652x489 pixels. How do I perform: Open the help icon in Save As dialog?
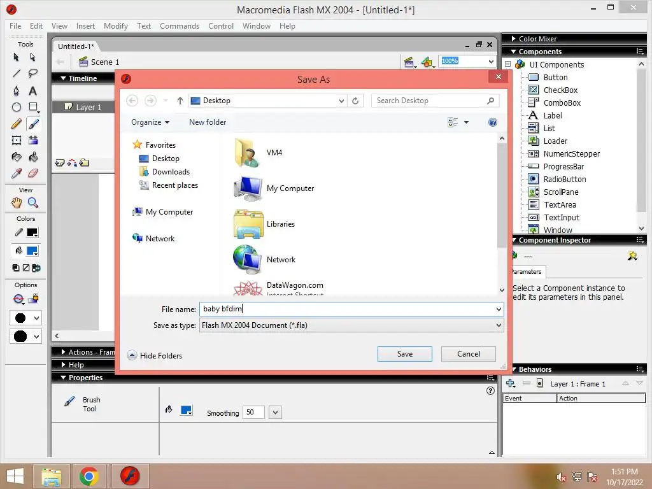pos(492,122)
